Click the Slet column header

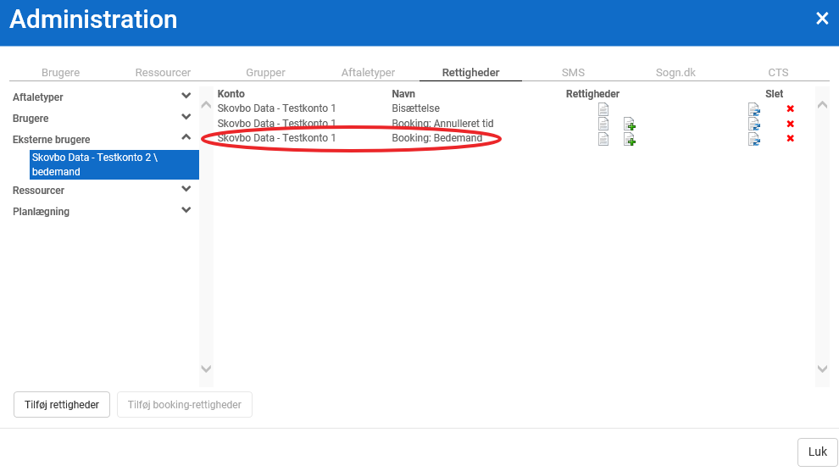coord(774,93)
